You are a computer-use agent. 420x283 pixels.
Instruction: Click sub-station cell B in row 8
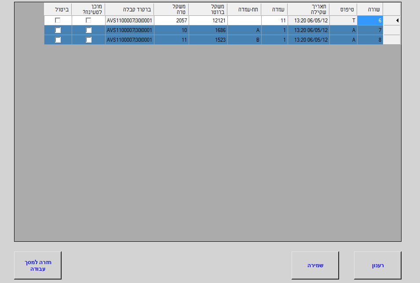pos(245,40)
